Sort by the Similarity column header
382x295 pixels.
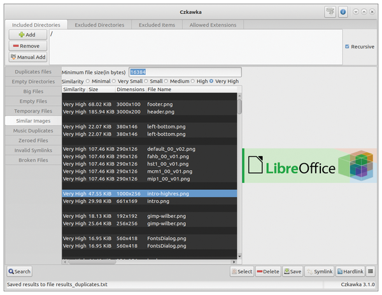(x=74, y=89)
